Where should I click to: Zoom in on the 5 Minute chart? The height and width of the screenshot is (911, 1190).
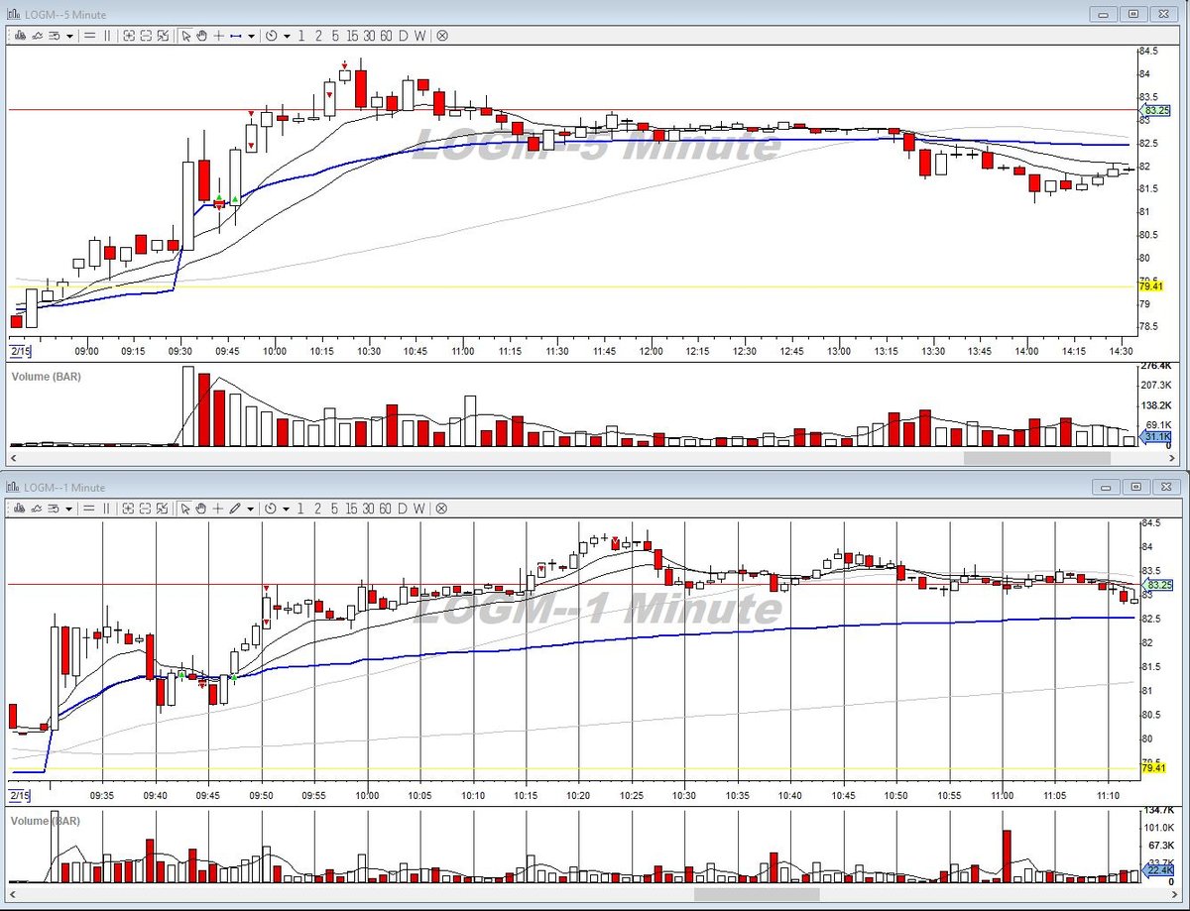pyautogui.click(x=129, y=35)
